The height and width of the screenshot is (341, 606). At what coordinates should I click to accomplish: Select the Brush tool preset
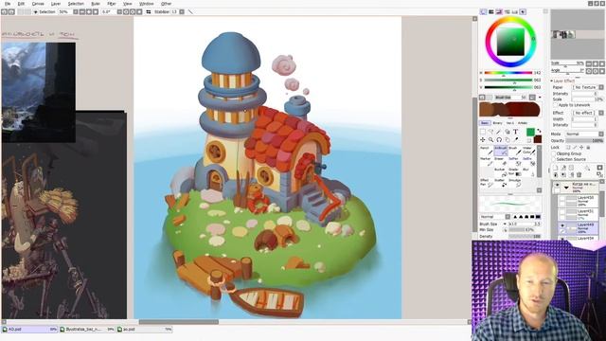pos(515,151)
